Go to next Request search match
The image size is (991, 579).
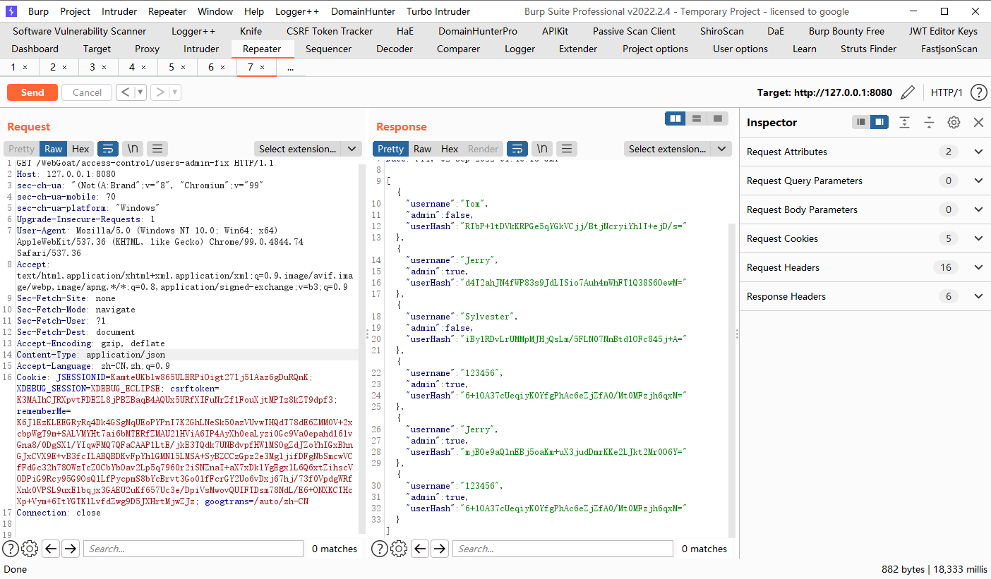[x=71, y=549]
